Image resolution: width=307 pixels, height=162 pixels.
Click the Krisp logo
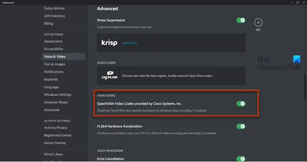tap(109, 43)
